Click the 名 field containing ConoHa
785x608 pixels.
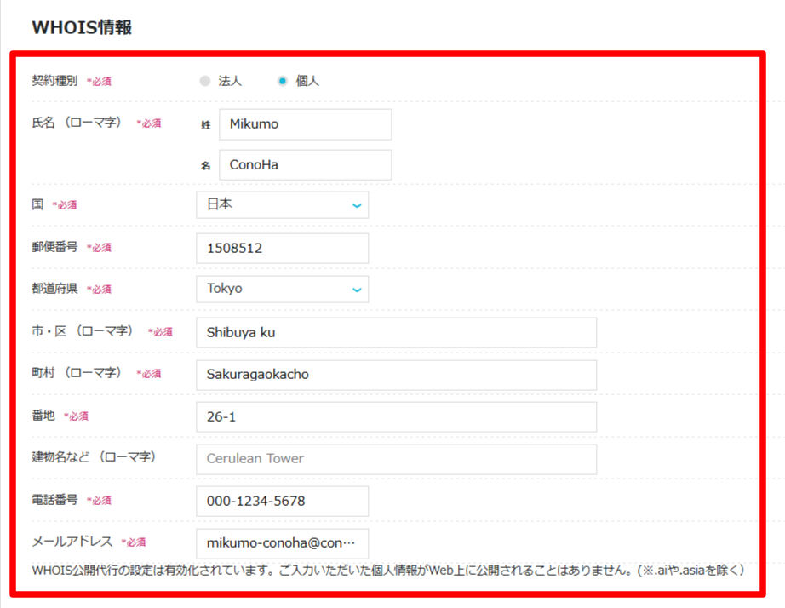coord(305,165)
